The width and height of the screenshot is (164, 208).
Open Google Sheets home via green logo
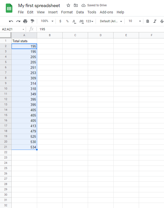[x=9, y=8]
